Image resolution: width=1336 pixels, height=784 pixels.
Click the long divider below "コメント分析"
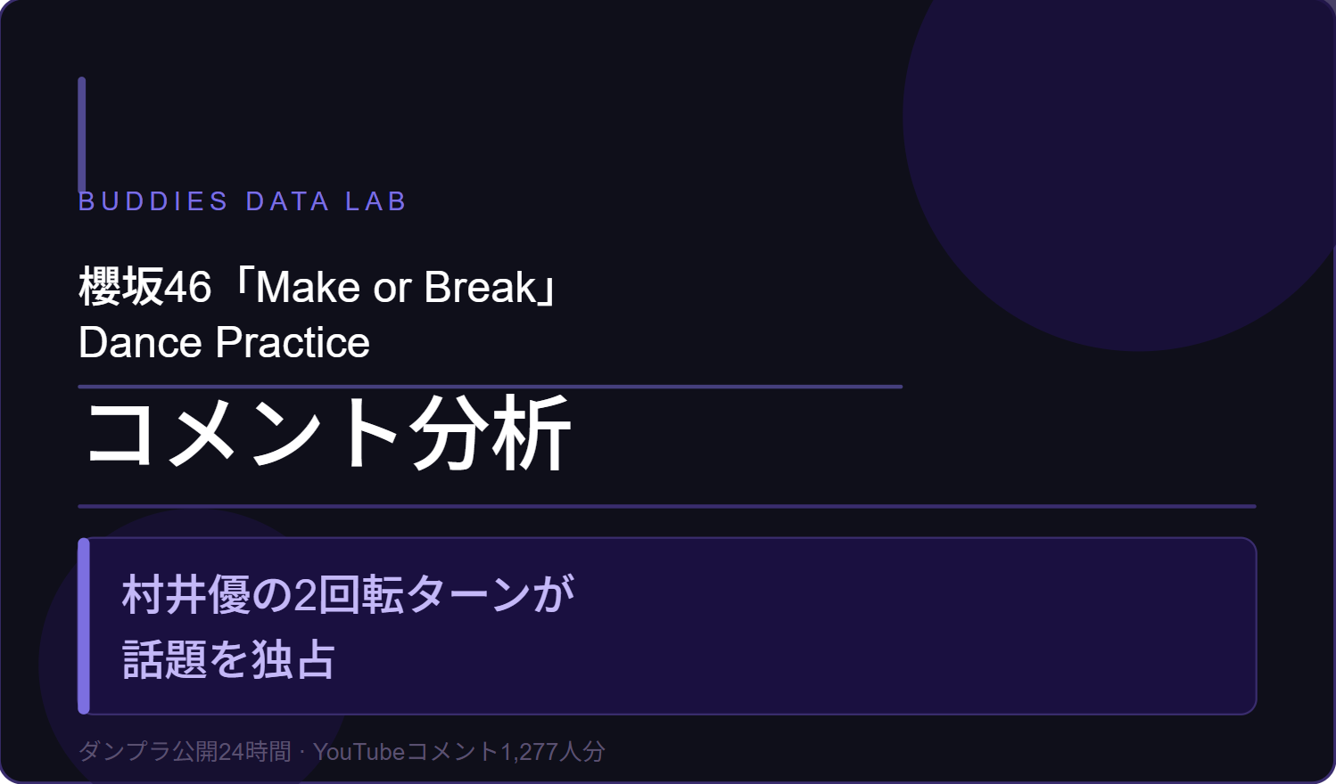666,506
